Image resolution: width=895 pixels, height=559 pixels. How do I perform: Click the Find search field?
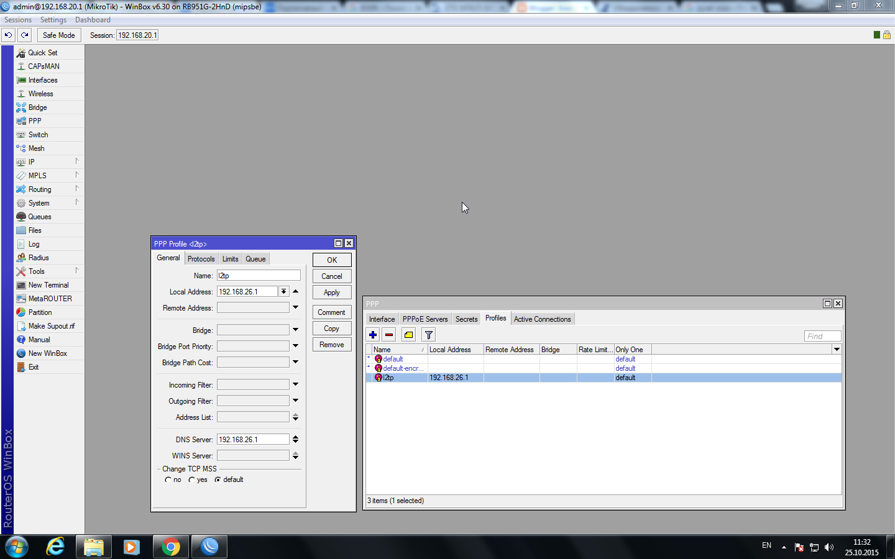pos(822,336)
